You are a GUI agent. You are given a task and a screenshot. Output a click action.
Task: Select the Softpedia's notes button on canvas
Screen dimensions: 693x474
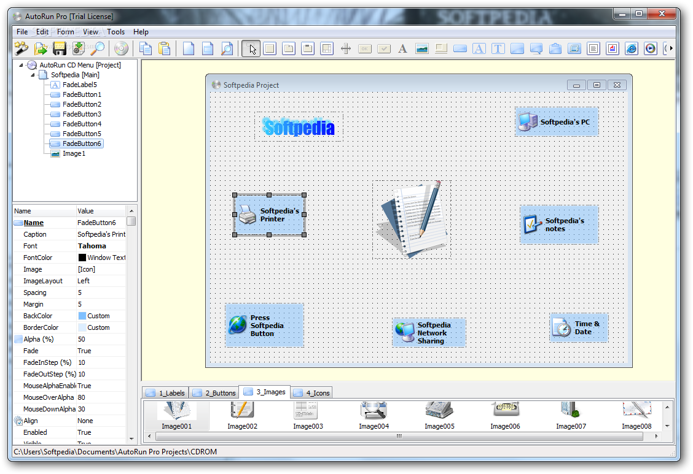click(x=560, y=224)
